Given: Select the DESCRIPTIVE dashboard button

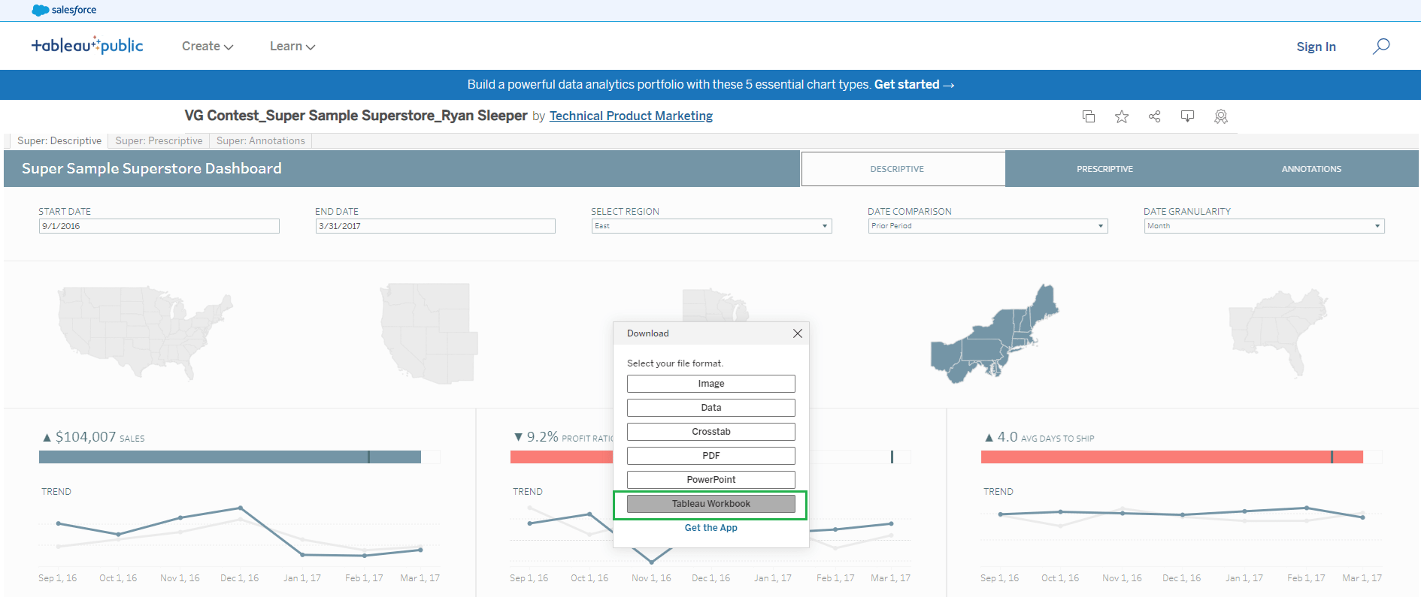Looking at the screenshot, I should point(903,169).
